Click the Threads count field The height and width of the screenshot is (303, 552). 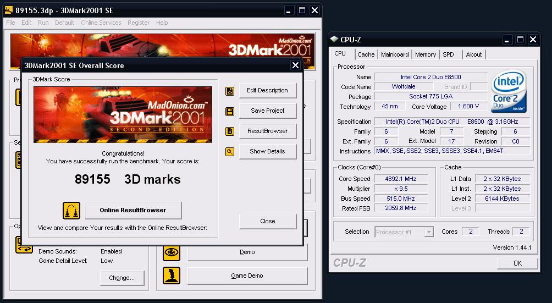tap(521, 232)
